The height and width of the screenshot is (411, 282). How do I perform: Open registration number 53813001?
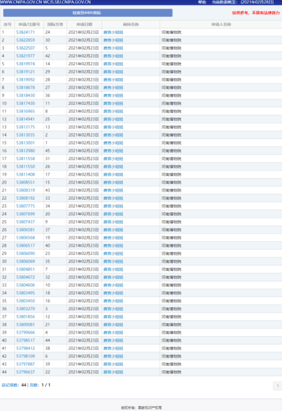click(25, 143)
